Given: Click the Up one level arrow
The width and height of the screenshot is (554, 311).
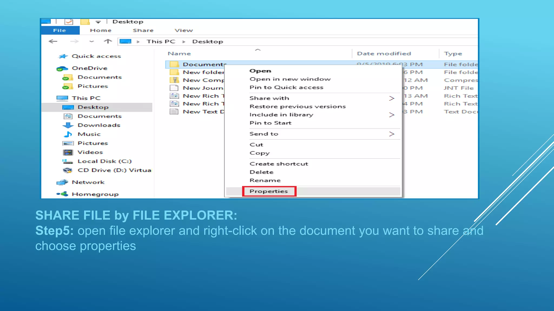Looking at the screenshot, I should pyautogui.click(x=108, y=41).
